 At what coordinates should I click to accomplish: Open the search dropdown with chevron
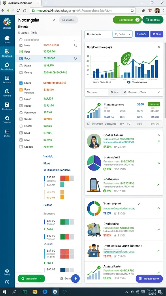(x=122, y=34)
